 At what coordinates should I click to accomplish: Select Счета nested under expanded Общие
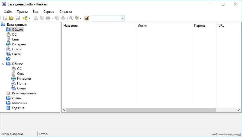(x=21, y=88)
